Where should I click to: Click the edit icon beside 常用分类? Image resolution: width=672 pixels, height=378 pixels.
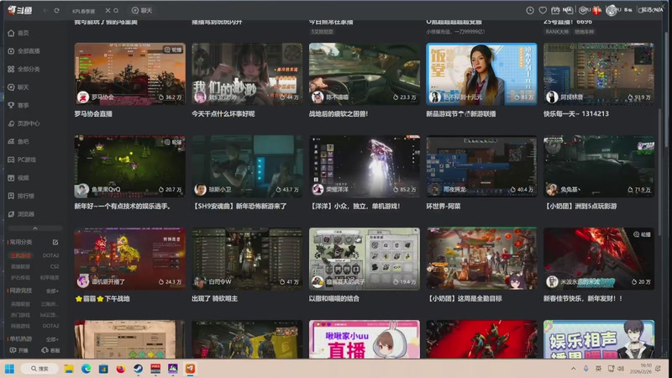pos(55,242)
